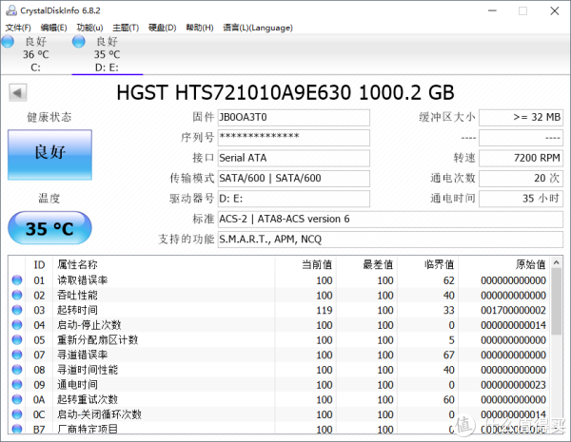Click the previous disk arrow button

coord(17,93)
